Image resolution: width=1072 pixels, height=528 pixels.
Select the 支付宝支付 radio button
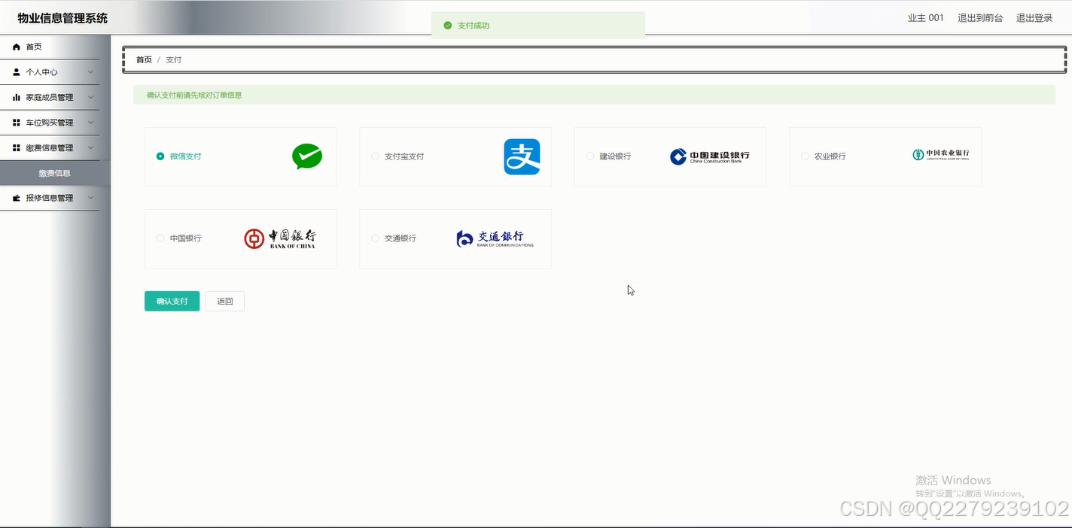pos(375,156)
